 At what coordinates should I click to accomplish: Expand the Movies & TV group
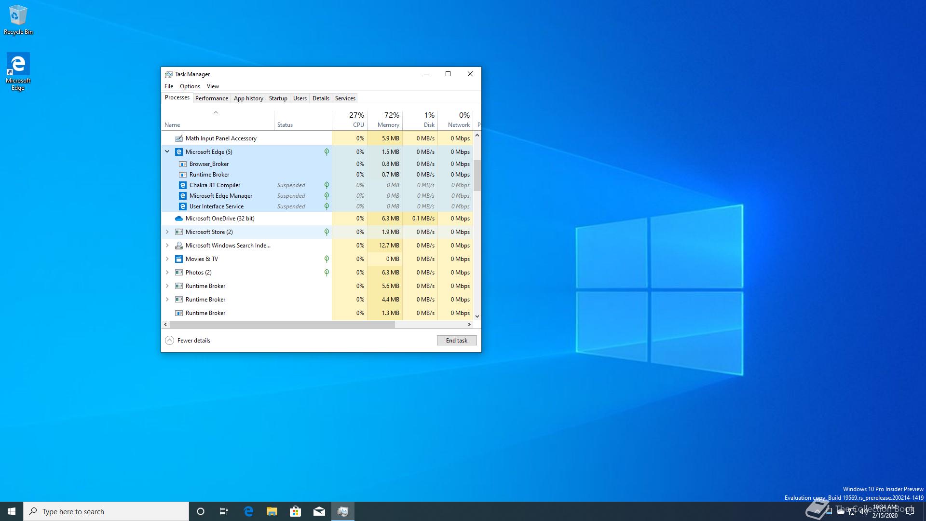pos(167,259)
